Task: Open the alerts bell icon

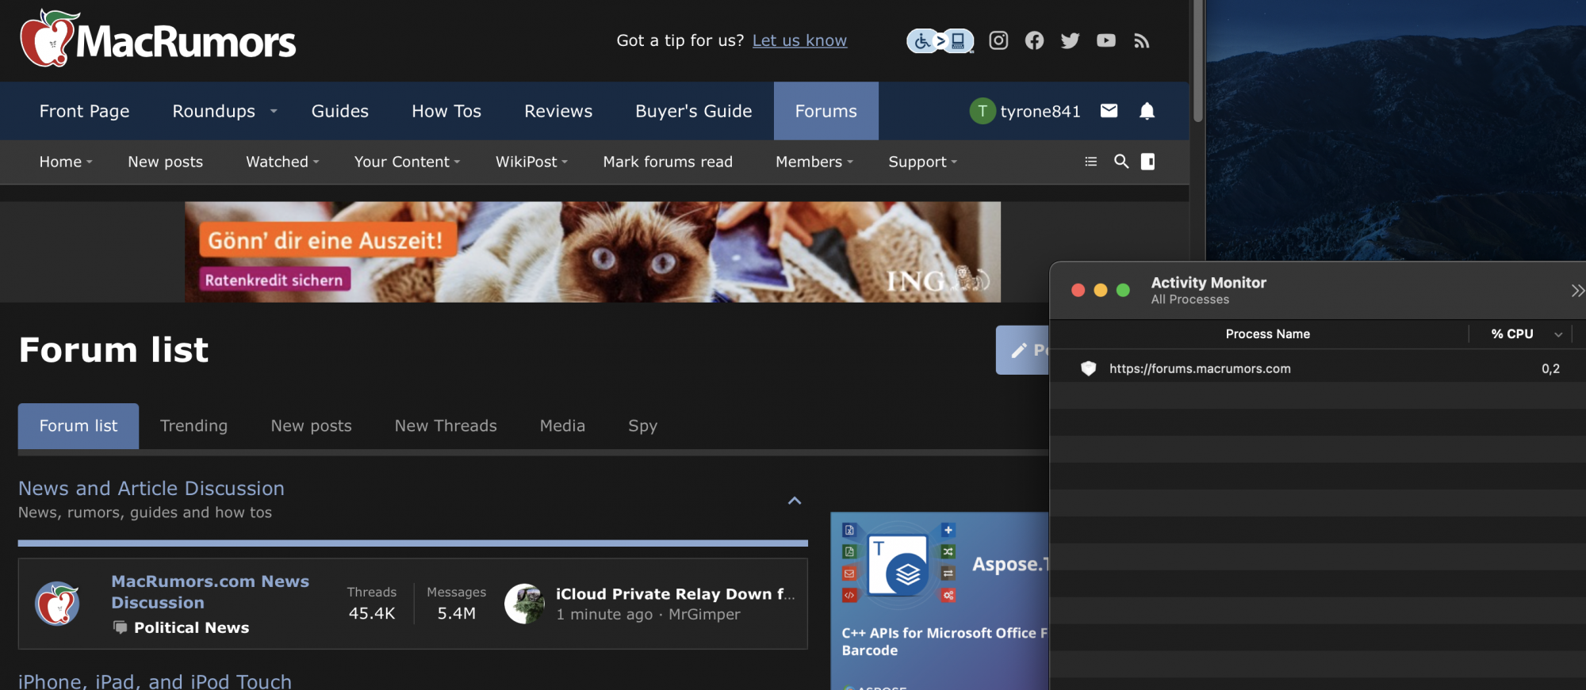Action: click(1147, 111)
